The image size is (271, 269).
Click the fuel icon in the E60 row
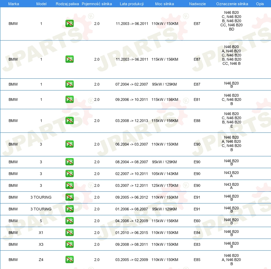69,220
